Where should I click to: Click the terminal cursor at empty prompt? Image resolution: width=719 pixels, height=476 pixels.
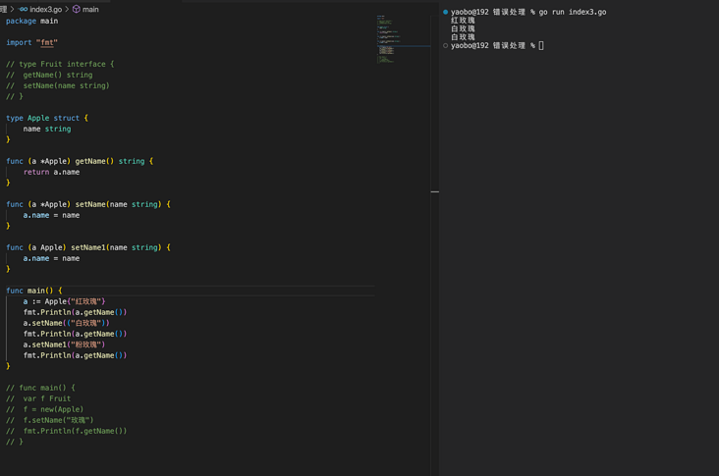[x=541, y=45]
